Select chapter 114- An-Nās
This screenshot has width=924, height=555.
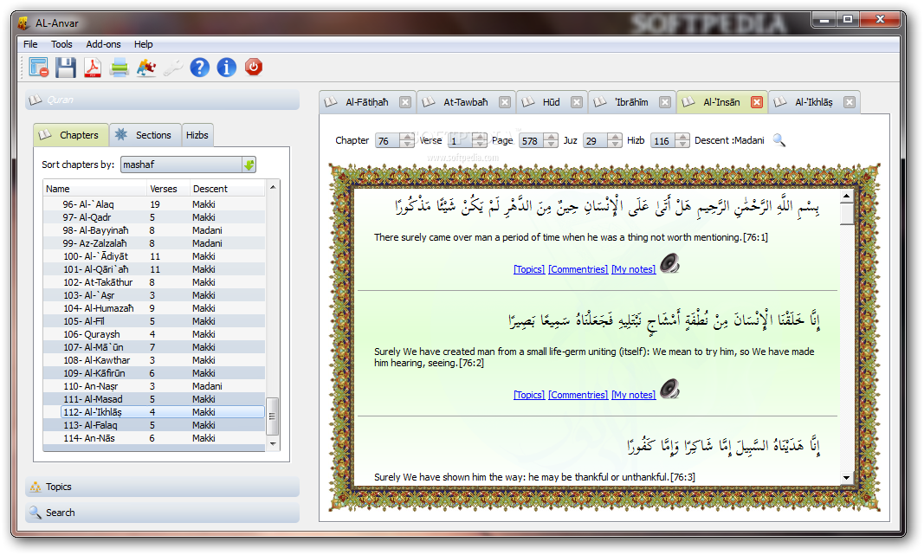coord(154,438)
